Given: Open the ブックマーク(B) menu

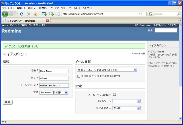Looking at the screenshot, I should pyautogui.click(x=58, y=8).
